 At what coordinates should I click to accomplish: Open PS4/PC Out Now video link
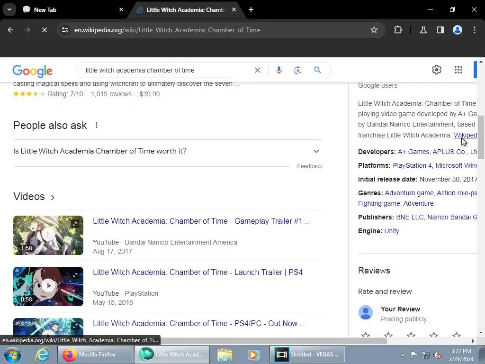pyautogui.click(x=199, y=323)
